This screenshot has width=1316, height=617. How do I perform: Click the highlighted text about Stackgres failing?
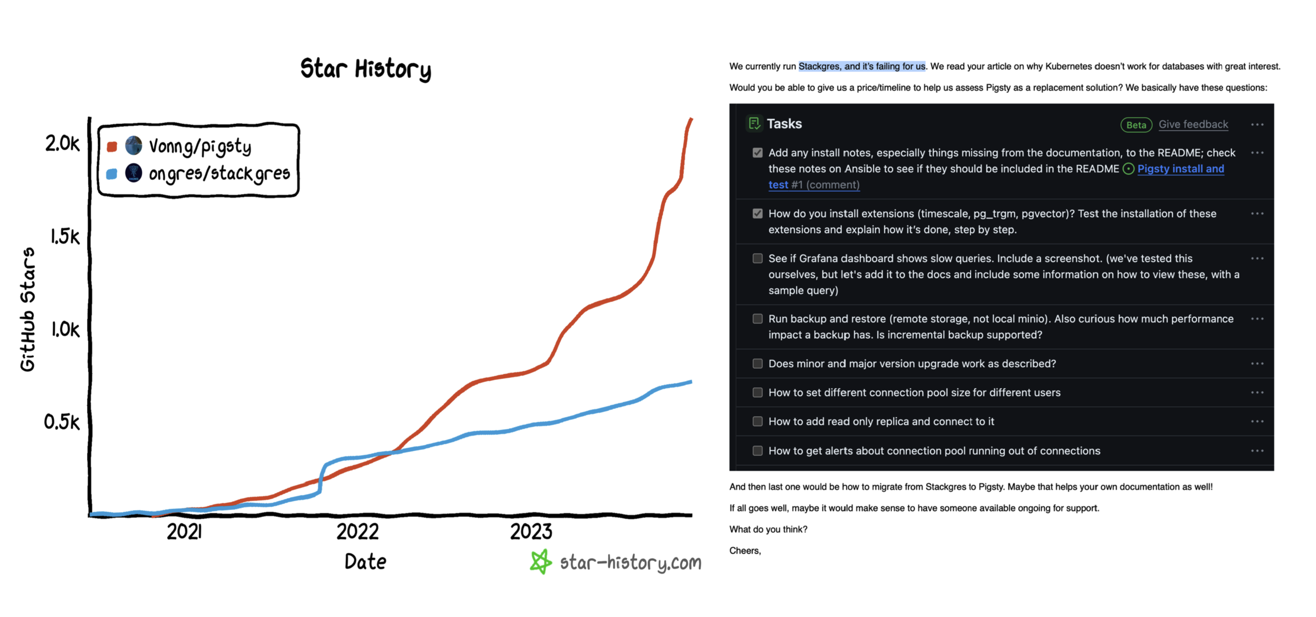click(x=862, y=66)
